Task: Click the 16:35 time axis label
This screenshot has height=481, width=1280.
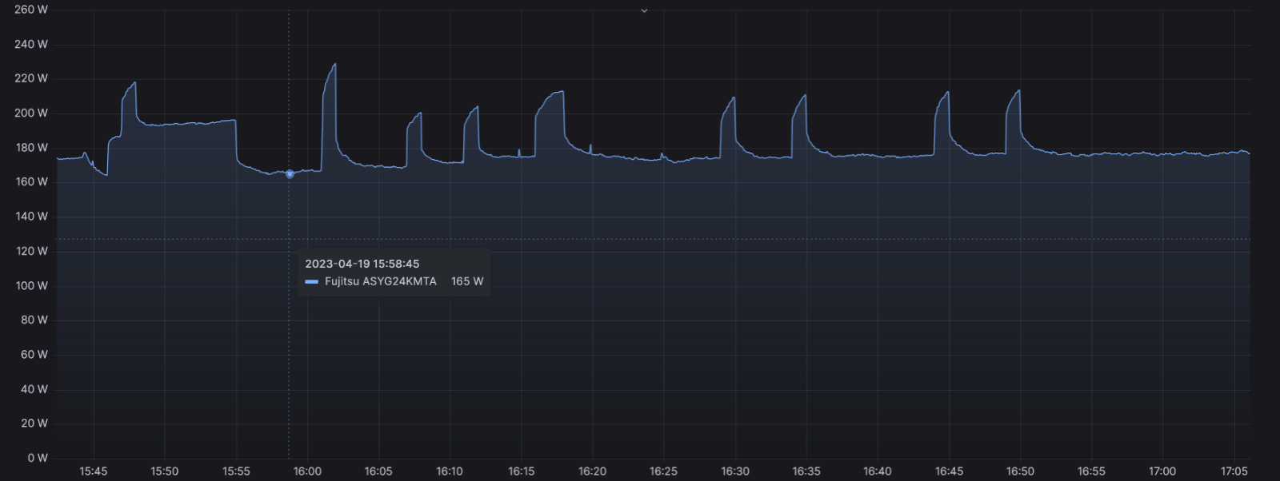Action: tap(806, 471)
